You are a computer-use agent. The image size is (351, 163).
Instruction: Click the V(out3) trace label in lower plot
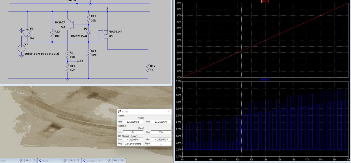click(x=265, y=80)
